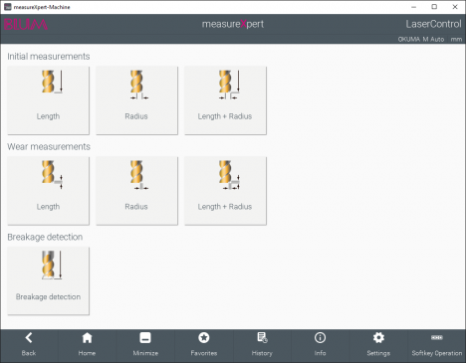Open the Settings gear
The width and height of the screenshot is (466, 363).
point(378,345)
